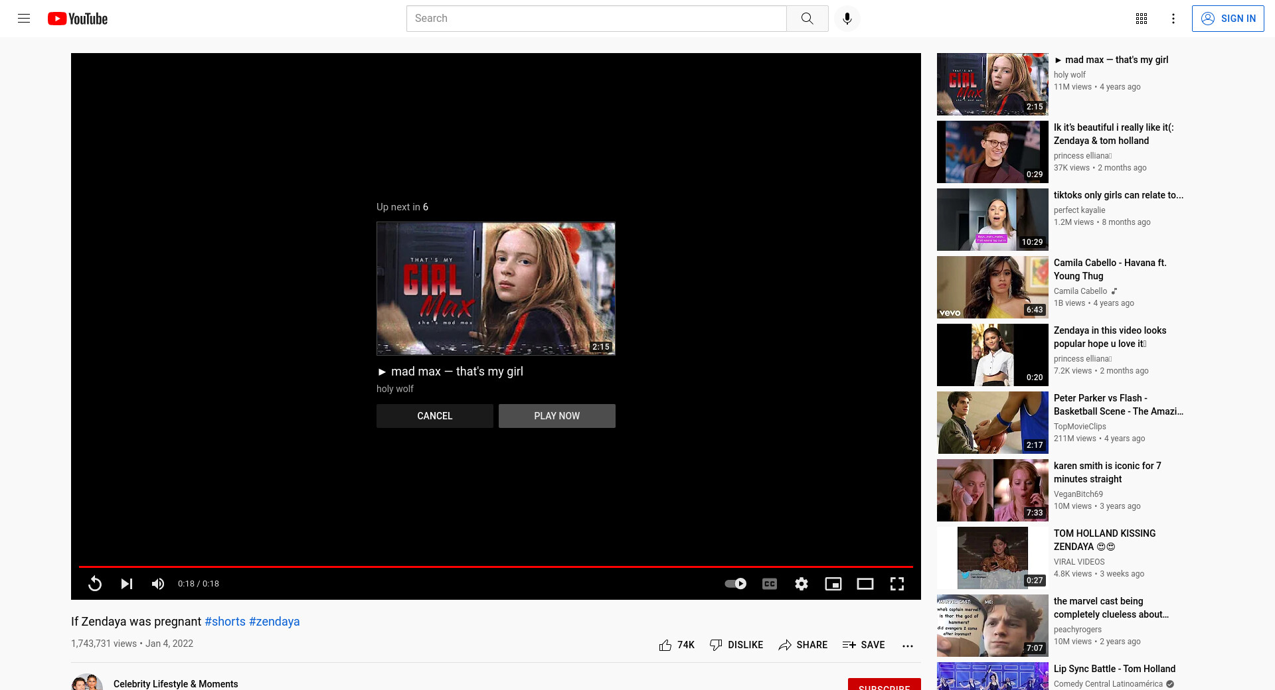Screen dimensions: 1275x690
Task: Click the 'Comedy Central Latinoamérica' channel text
Action: (x=1108, y=684)
